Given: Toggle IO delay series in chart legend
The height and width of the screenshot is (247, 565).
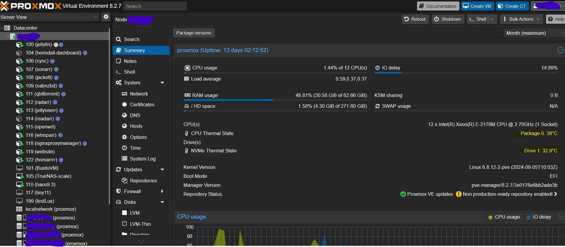Looking at the screenshot, I should pyautogui.click(x=539, y=217).
